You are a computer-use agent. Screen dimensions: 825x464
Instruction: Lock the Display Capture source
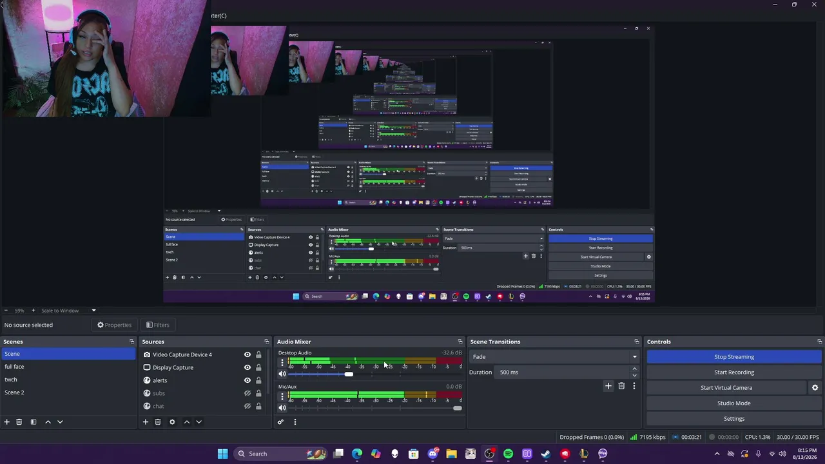[x=258, y=367]
